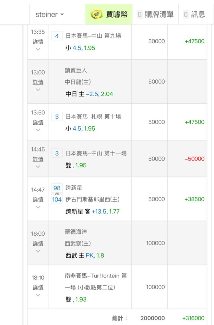Screen dimensions: 214x325
Task: Expand the 16:00 bet row chevron
Action: pyautogui.click(x=38, y=251)
